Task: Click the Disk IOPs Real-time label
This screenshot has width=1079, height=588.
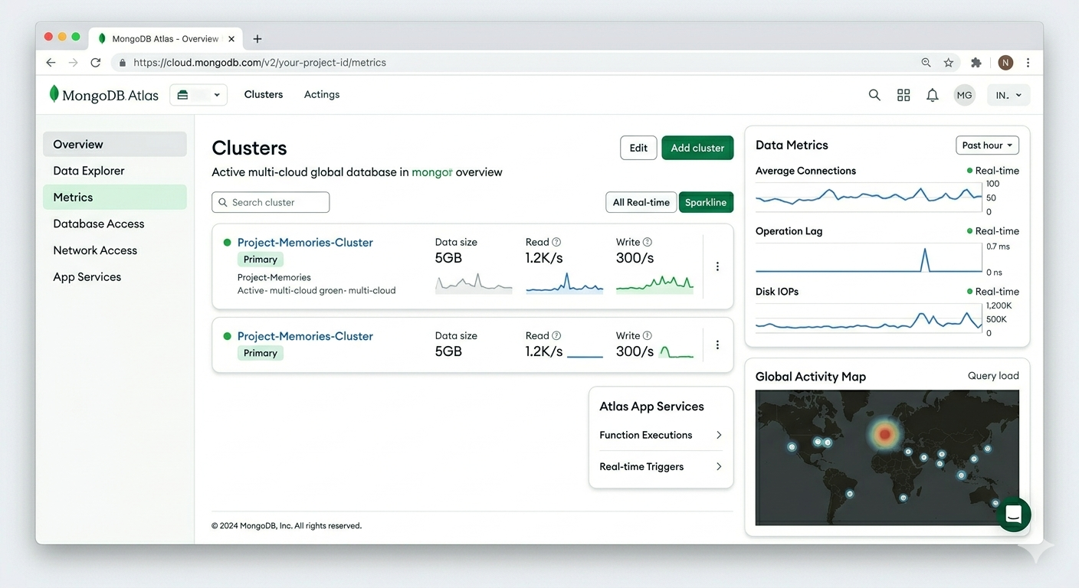Action: click(993, 292)
